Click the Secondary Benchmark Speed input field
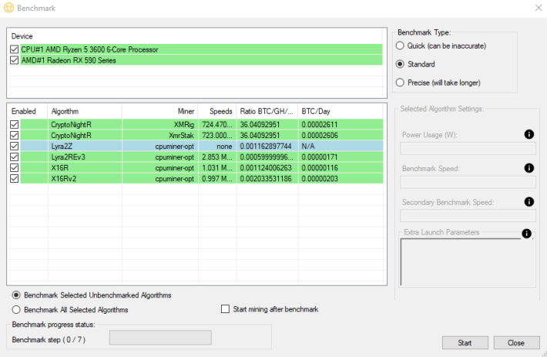Viewport: 547px width, 357px height. point(468,216)
